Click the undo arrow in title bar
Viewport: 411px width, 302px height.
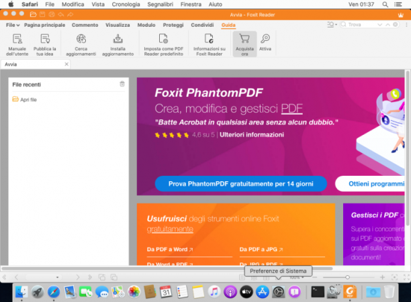61,14
